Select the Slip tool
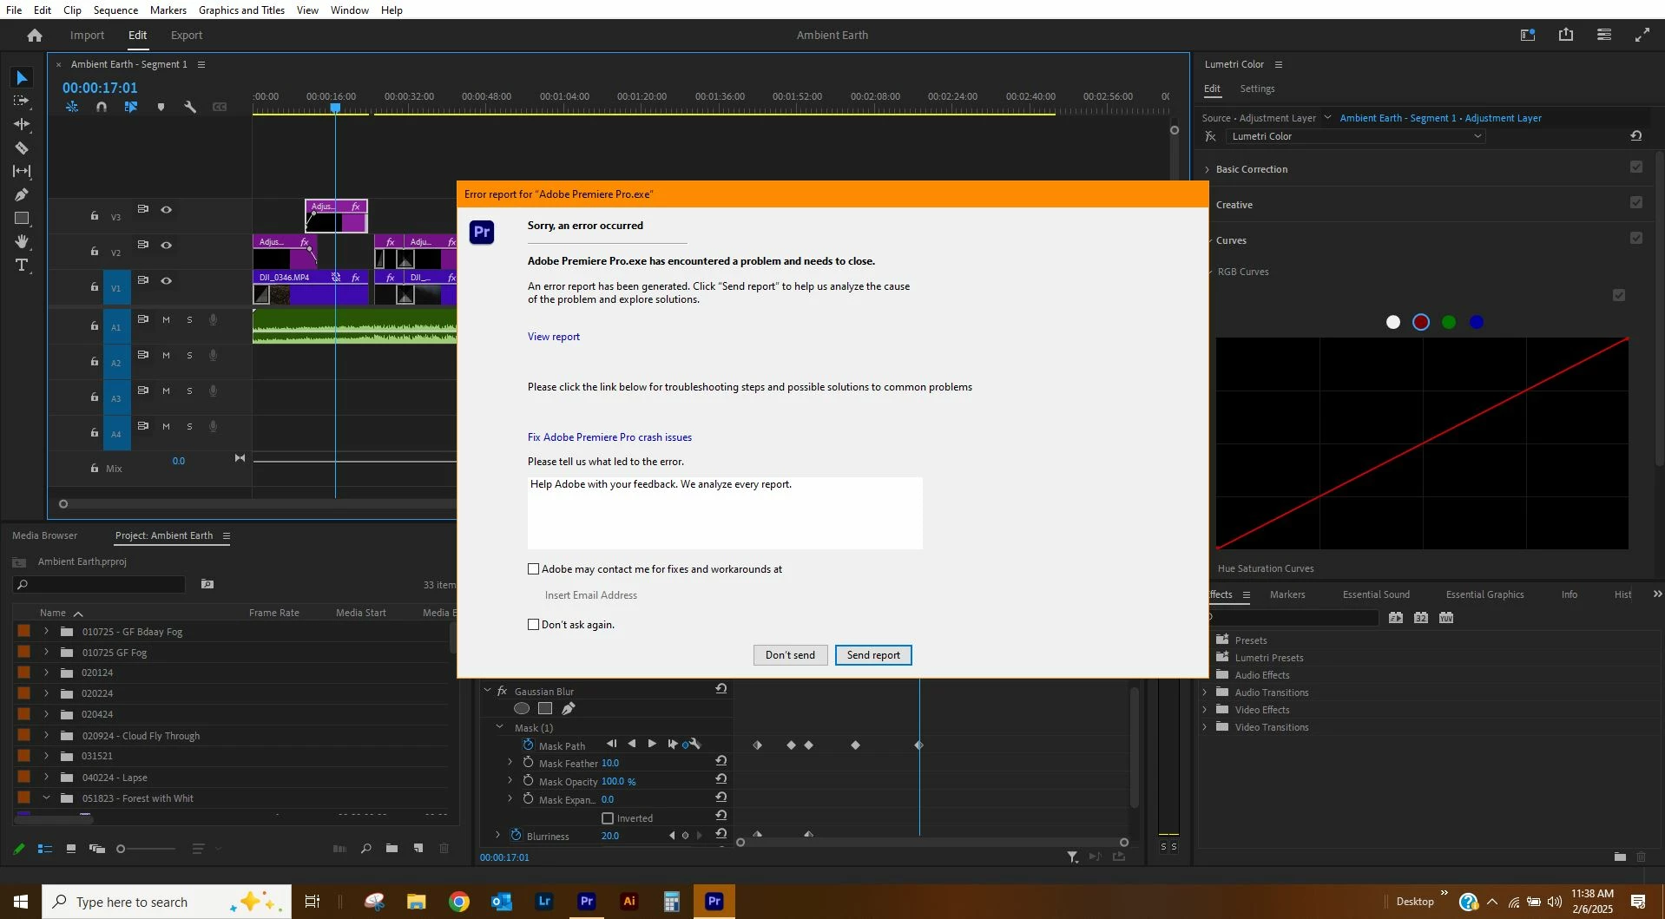This screenshot has height=919, width=1665. point(22,171)
